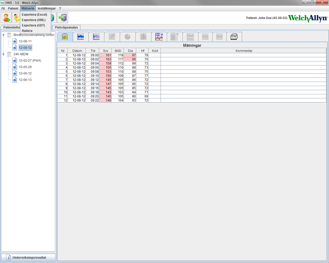Click the Nr column header
The height and width of the screenshot is (263, 329).
tap(63, 51)
